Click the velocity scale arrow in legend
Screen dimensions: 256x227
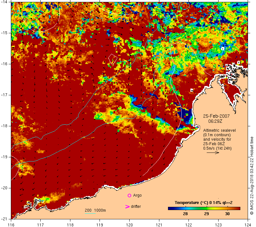pyautogui.click(x=213, y=153)
